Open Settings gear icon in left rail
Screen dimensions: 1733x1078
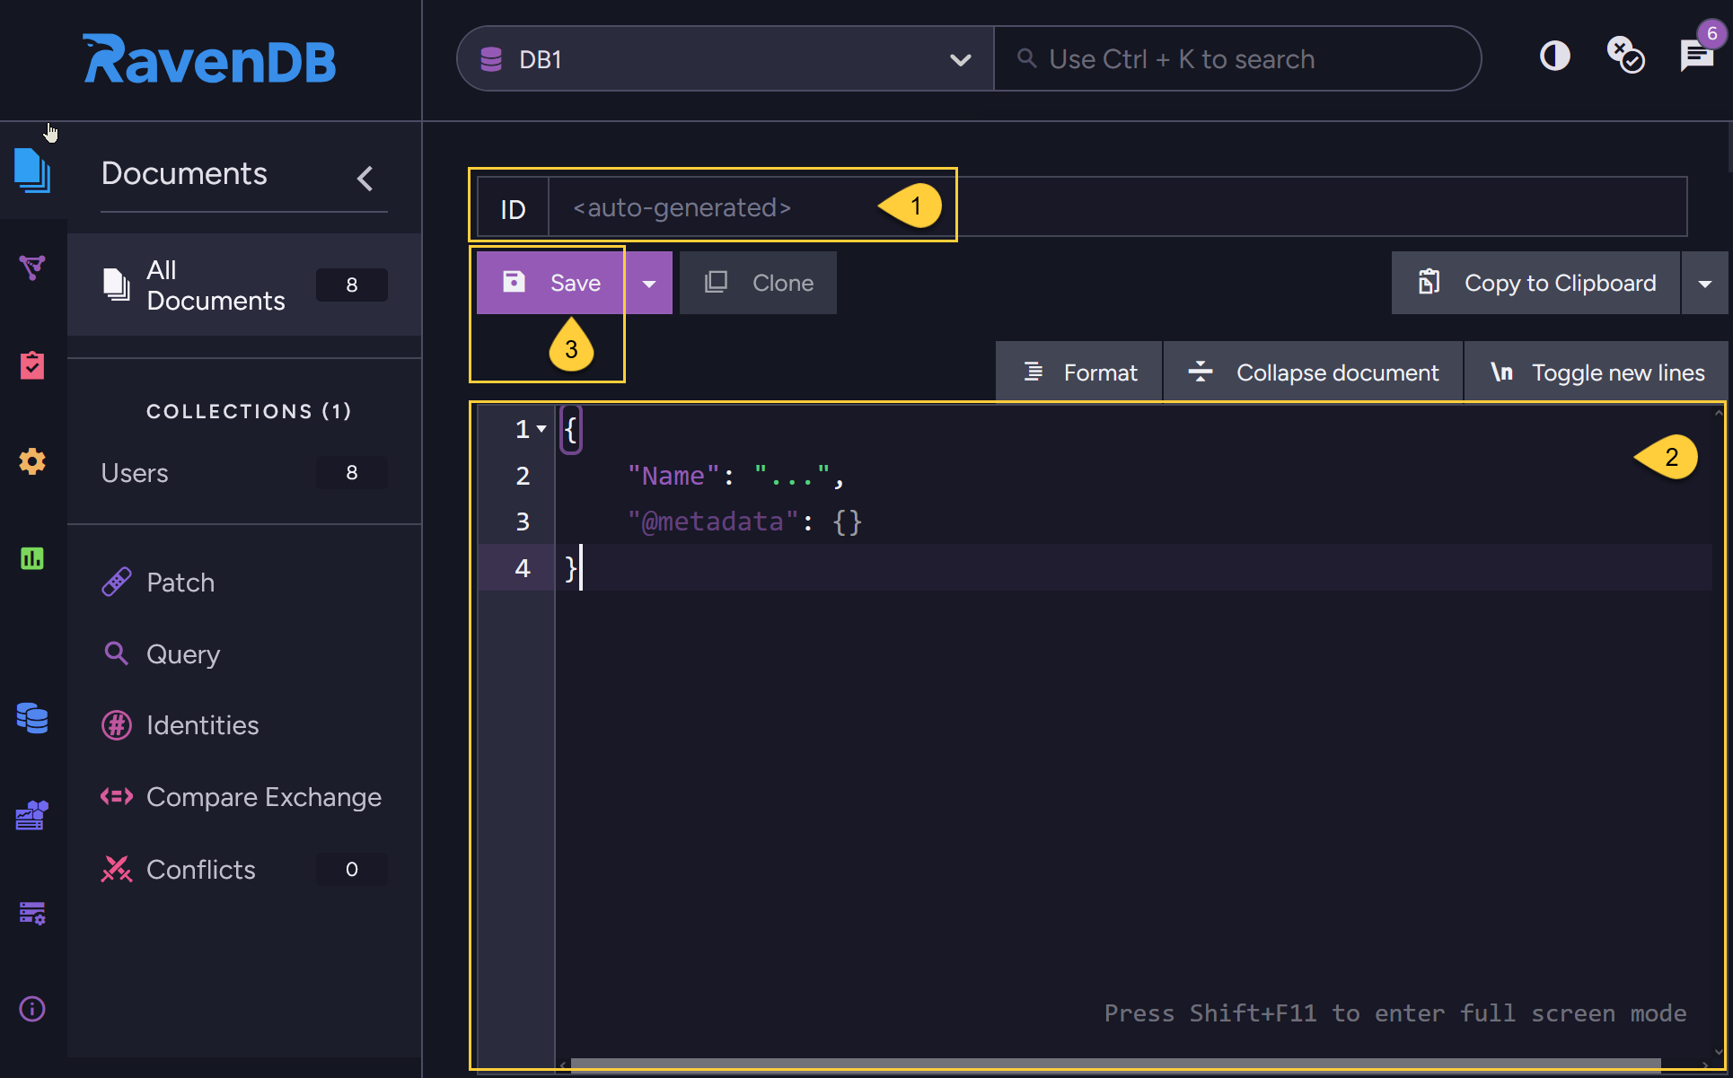(x=32, y=461)
